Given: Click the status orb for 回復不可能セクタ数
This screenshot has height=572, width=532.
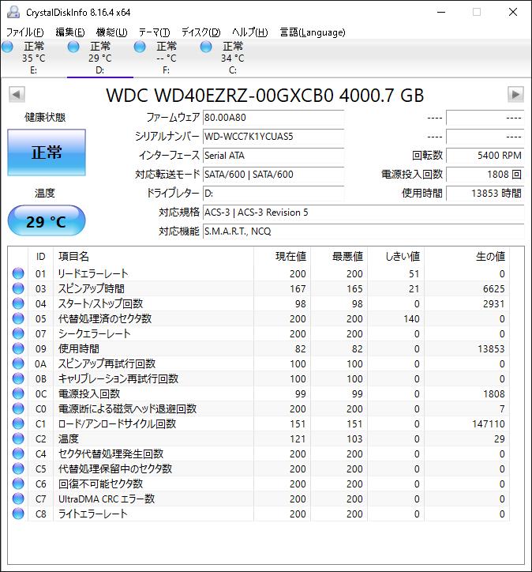Looking at the screenshot, I should point(18,484).
